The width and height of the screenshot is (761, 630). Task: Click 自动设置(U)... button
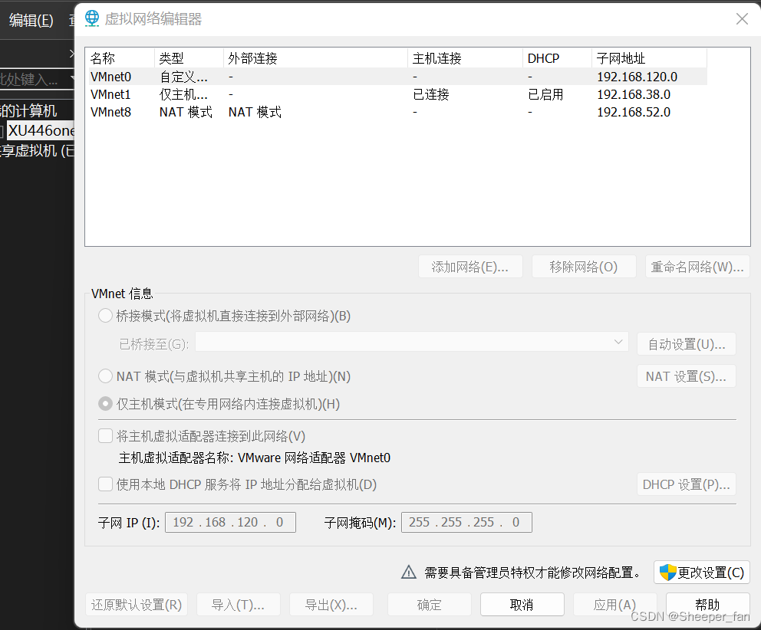687,344
